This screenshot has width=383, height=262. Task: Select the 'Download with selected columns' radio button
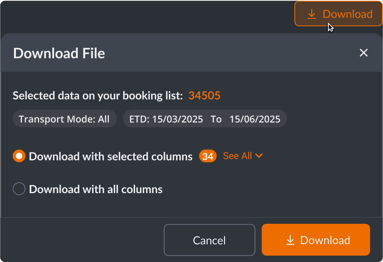(19, 156)
